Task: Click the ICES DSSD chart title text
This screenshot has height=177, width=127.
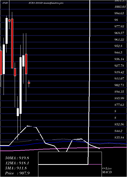Action: (36, 3)
